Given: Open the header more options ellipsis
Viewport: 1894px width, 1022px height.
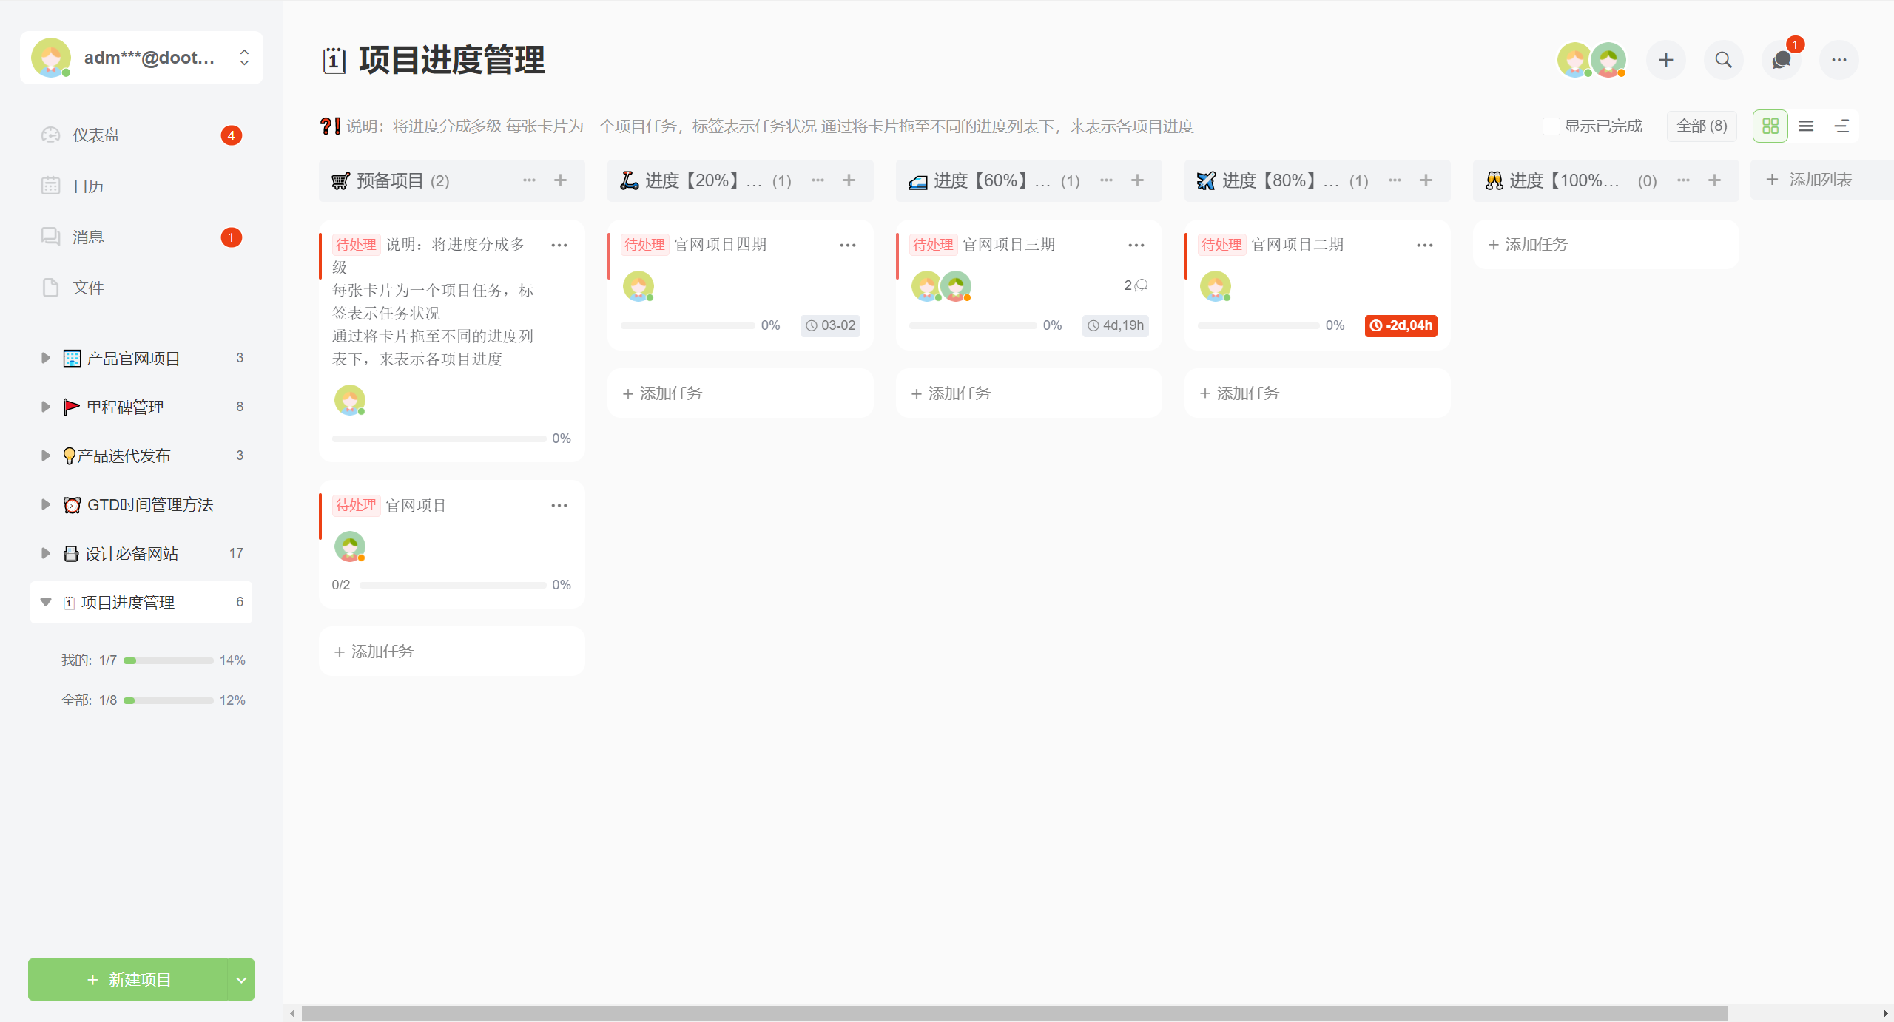Looking at the screenshot, I should point(1839,60).
